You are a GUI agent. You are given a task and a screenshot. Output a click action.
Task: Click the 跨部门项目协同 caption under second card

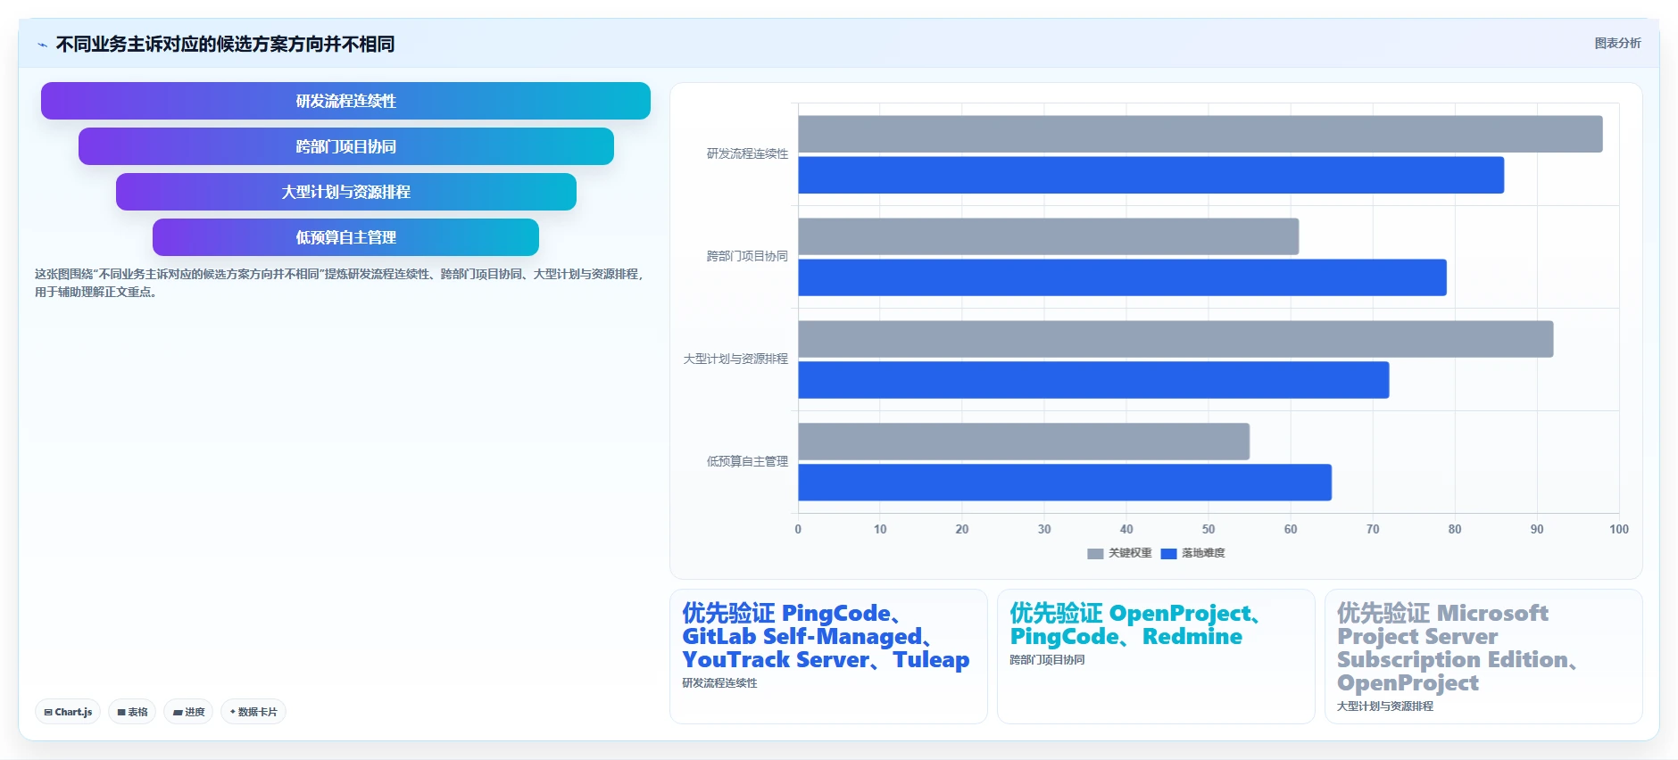[1047, 660]
